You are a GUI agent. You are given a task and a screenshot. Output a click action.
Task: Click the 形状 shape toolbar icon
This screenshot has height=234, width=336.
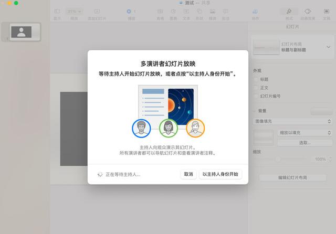tap(199, 12)
